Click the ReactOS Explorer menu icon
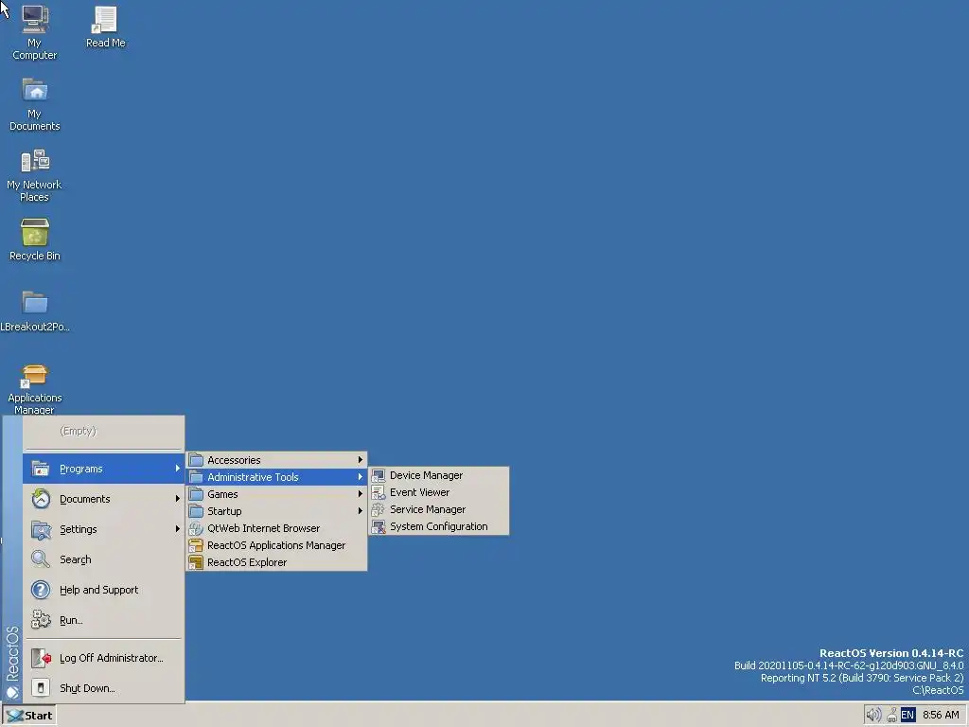The image size is (969, 727). 196,562
